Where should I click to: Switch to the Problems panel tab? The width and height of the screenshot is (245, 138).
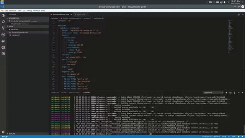point(55,93)
